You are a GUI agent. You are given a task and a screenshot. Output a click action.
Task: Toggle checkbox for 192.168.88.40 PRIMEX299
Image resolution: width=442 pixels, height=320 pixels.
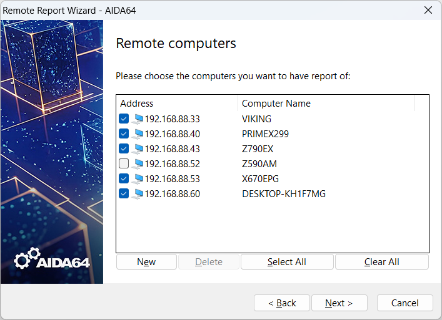coord(124,133)
